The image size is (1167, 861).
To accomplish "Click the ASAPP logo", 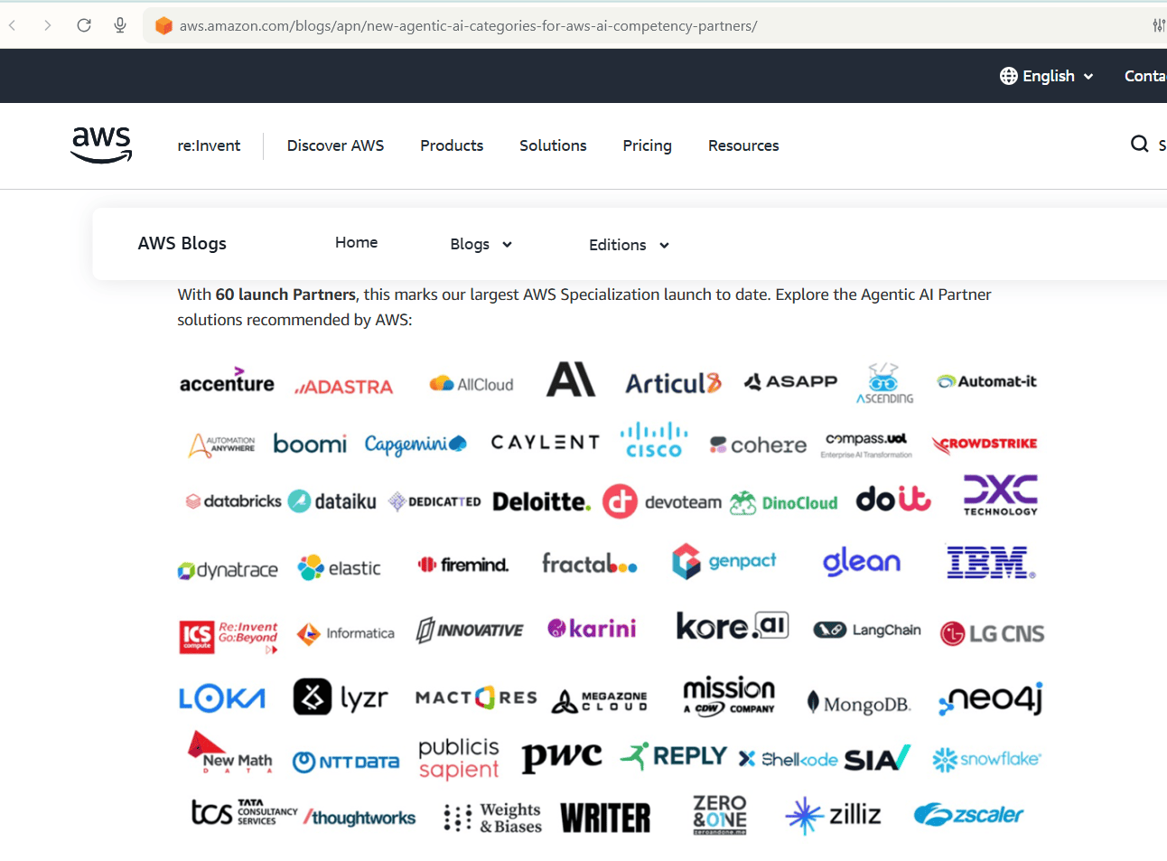I will click(x=790, y=381).
